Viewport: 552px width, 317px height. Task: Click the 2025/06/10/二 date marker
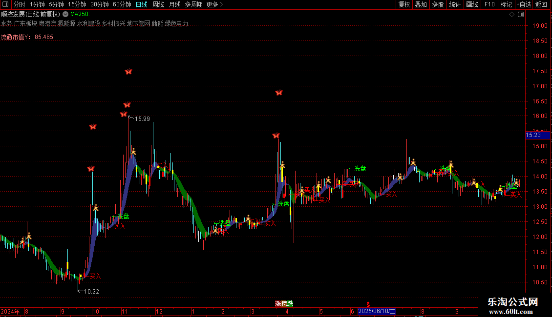(x=377, y=311)
